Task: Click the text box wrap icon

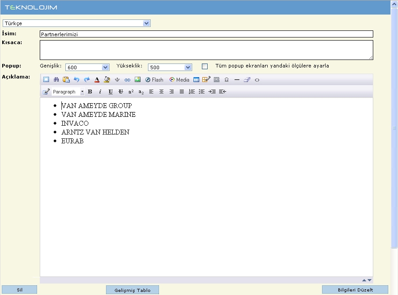Action: point(216,79)
